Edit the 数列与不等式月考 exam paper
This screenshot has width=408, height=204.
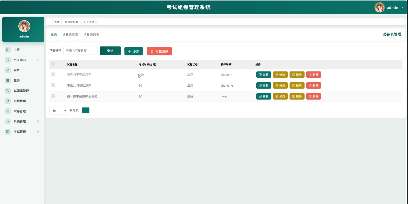tap(280, 75)
